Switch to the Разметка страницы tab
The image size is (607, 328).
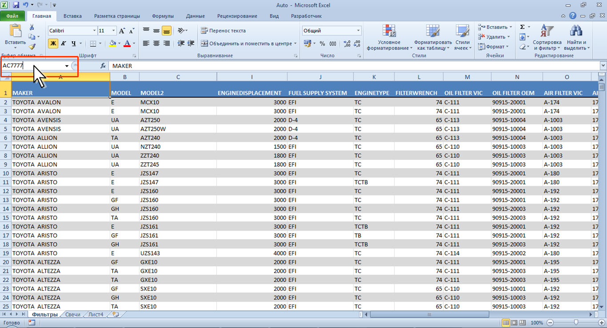pyautogui.click(x=117, y=16)
